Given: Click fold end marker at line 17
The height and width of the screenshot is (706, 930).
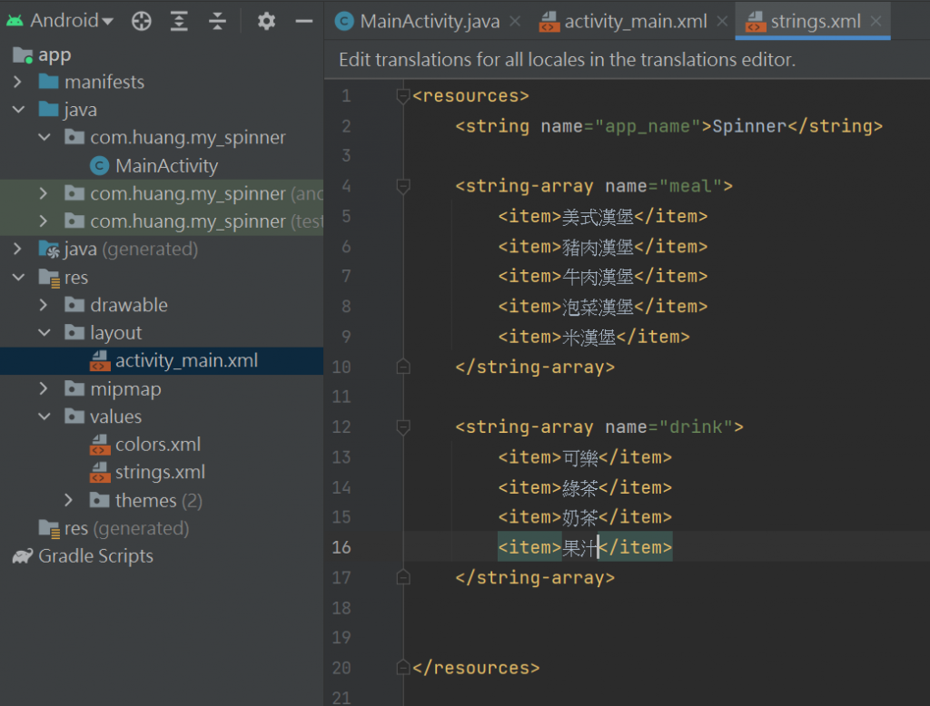Looking at the screenshot, I should (x=402, y=577).
